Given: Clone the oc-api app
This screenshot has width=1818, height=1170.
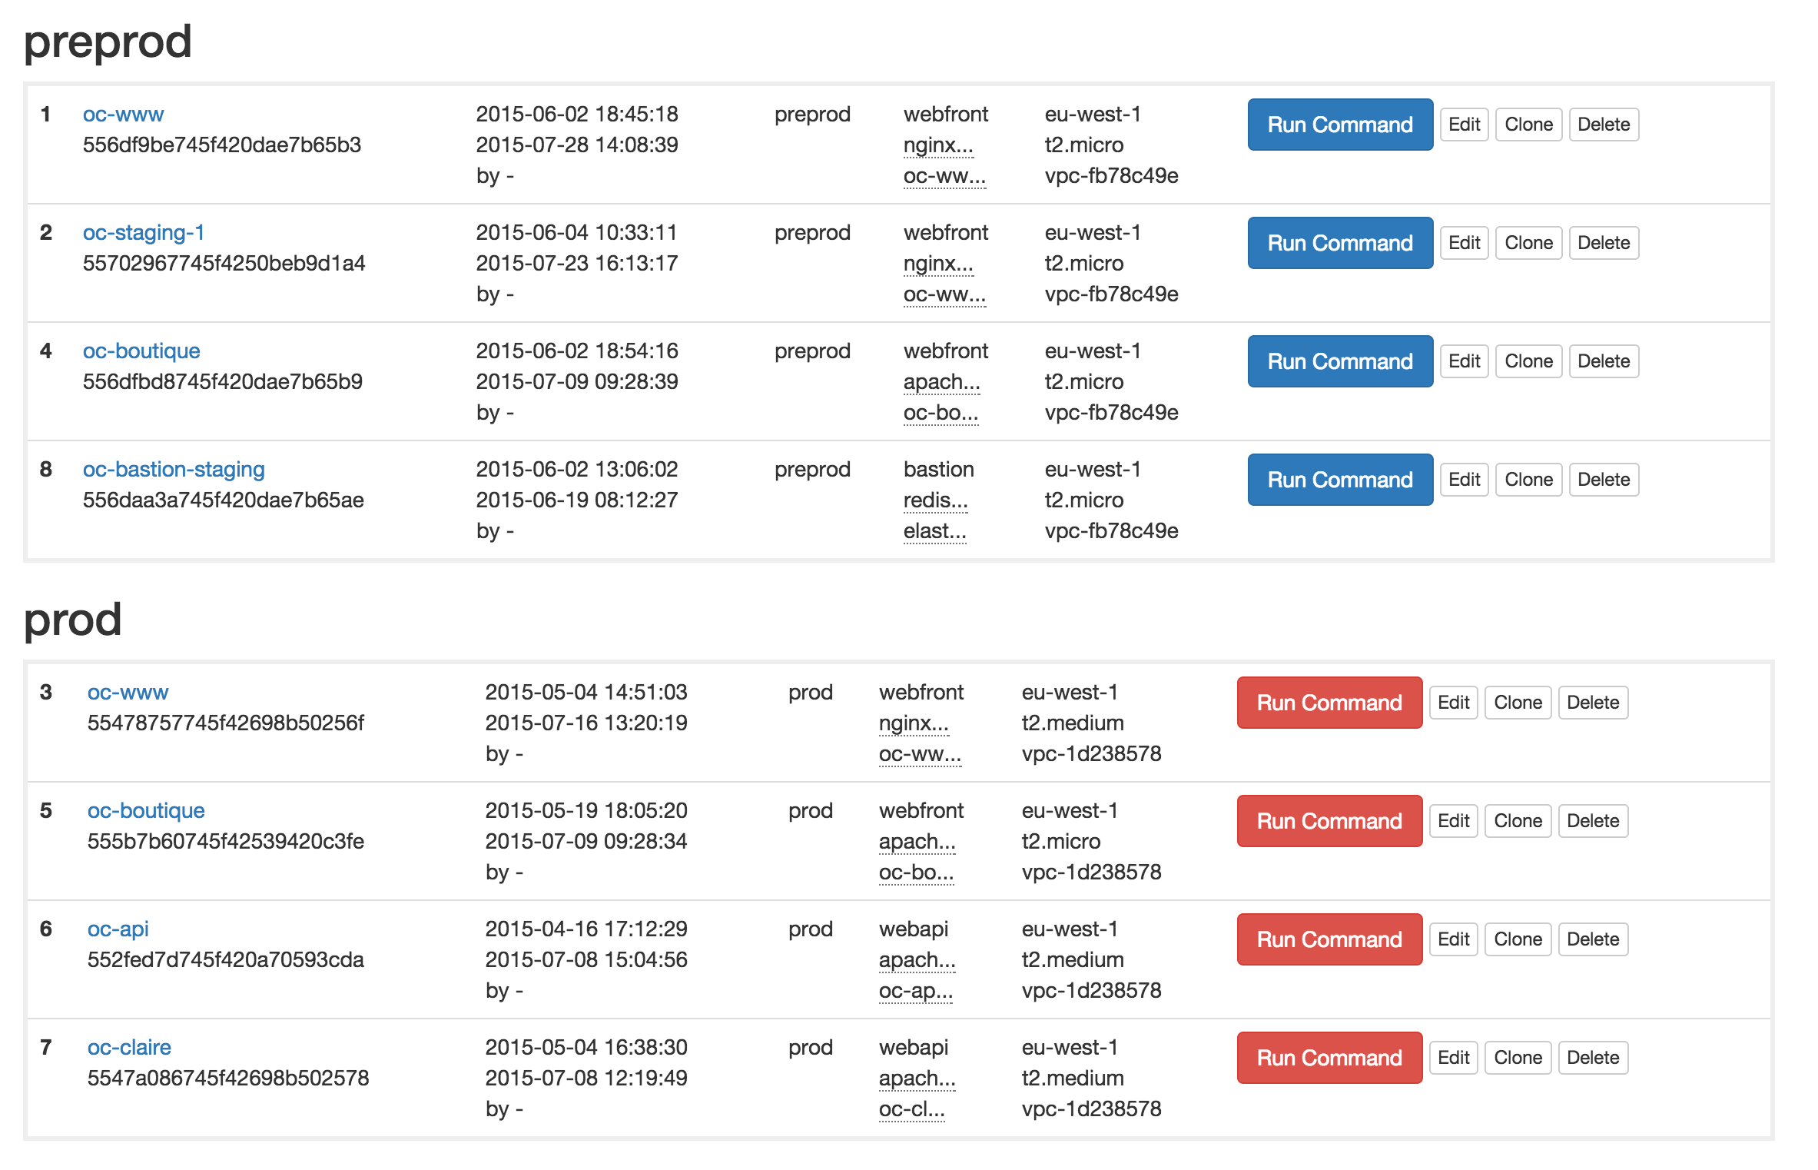Looking at the screenshot, I should click(1518, 939).
